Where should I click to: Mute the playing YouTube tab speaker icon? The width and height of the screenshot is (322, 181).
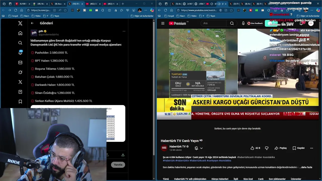[x=219, y=4]
